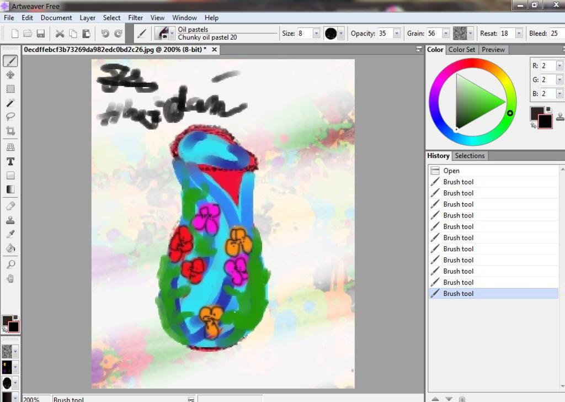Open the B color value dropdown

coord(559,94)
